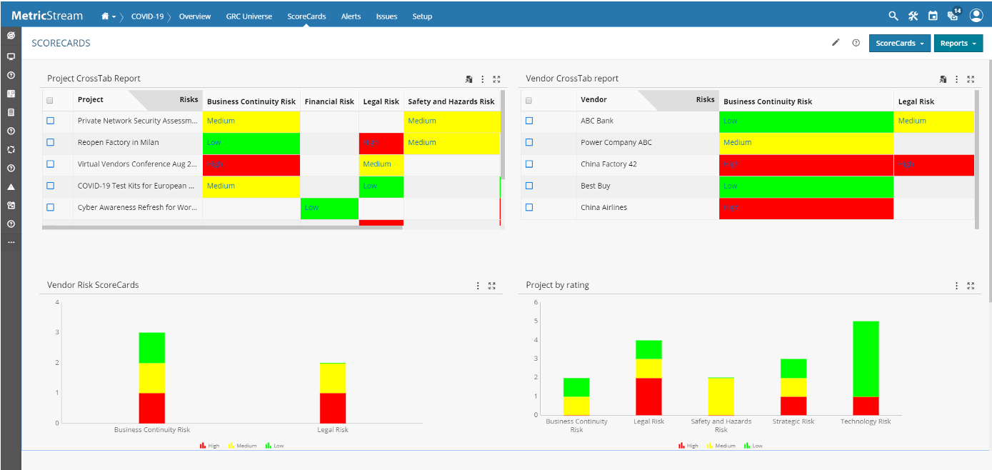Image resolution: width=992 pixels, height=470 pixels.
Task: Select the ScoreCards navigation tab
Action: [306, 16]
